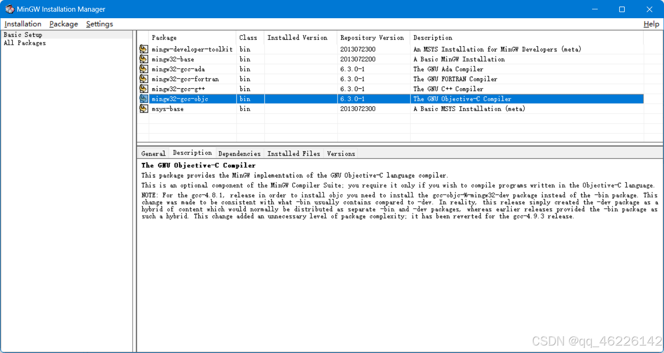Switch to the Dependencies tab
664x353 pixels.
(x=240, y=154)
